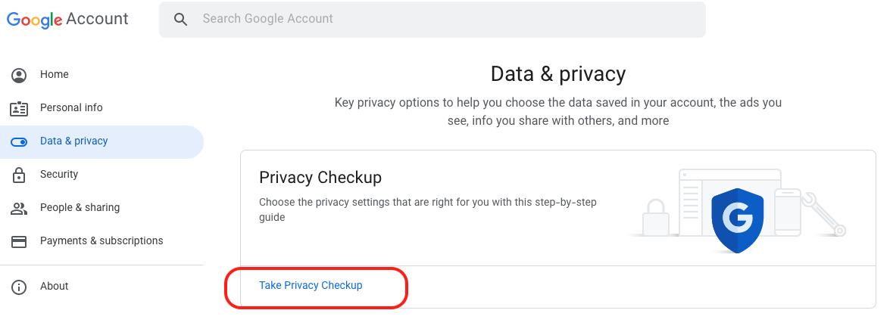This screenshot has height=335, width=893.
Task: Click the Google Account logo
Action: click(x=67, y=20)
